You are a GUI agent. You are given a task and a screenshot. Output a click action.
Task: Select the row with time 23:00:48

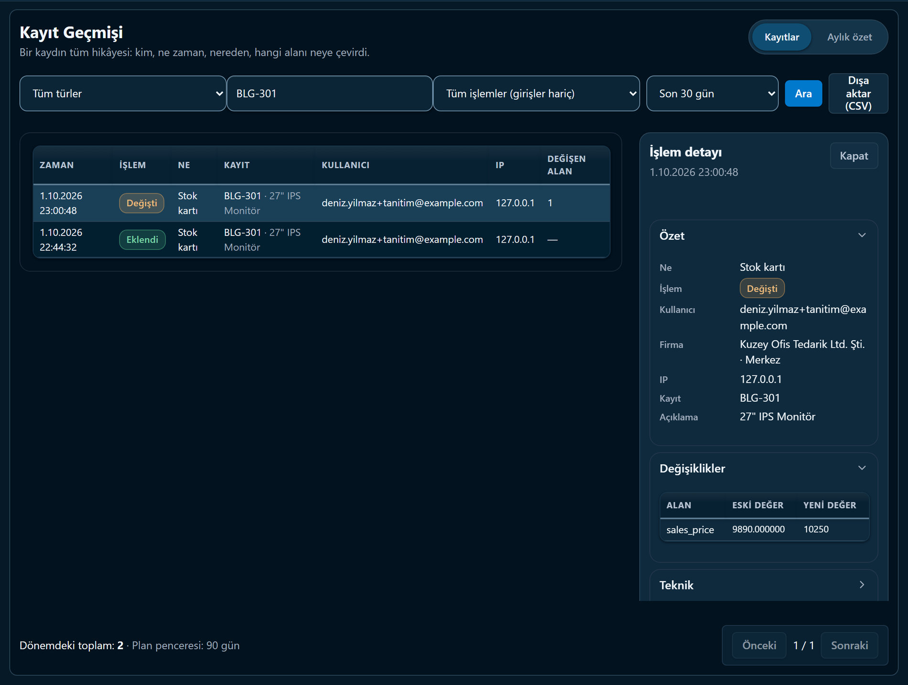click(x=321, y=203)
